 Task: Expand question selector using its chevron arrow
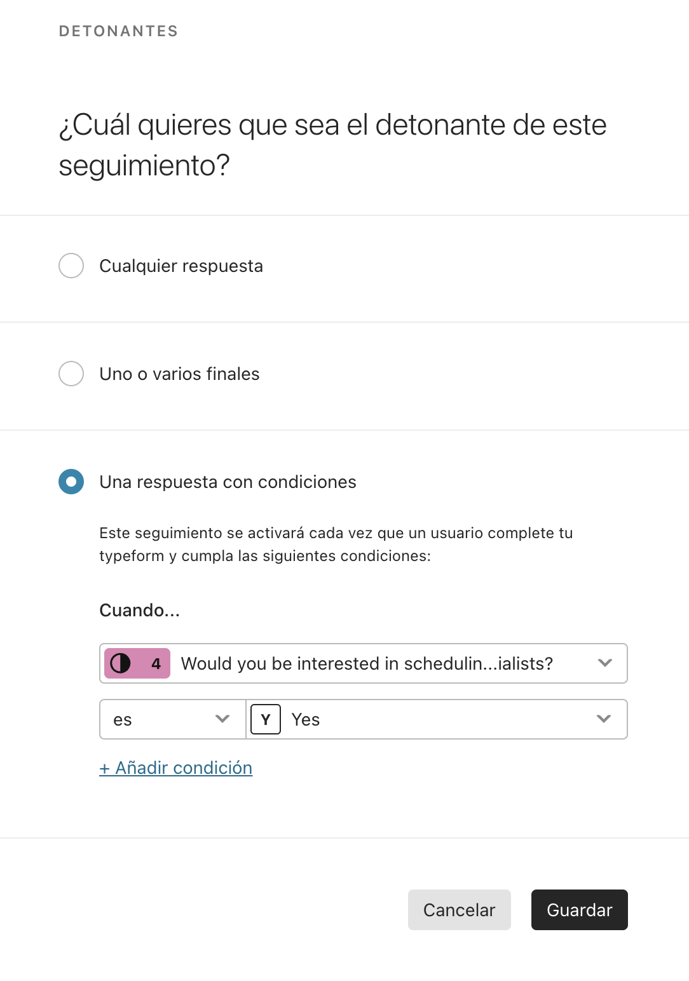tap(605, 663)
